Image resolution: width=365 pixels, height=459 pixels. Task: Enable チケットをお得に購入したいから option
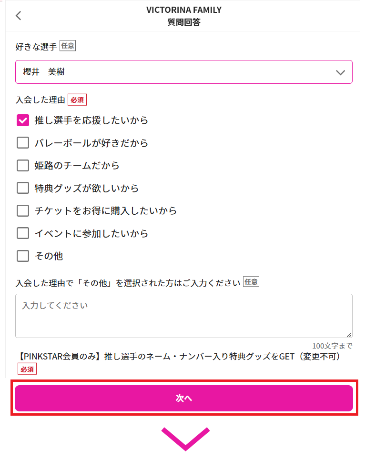23,211
